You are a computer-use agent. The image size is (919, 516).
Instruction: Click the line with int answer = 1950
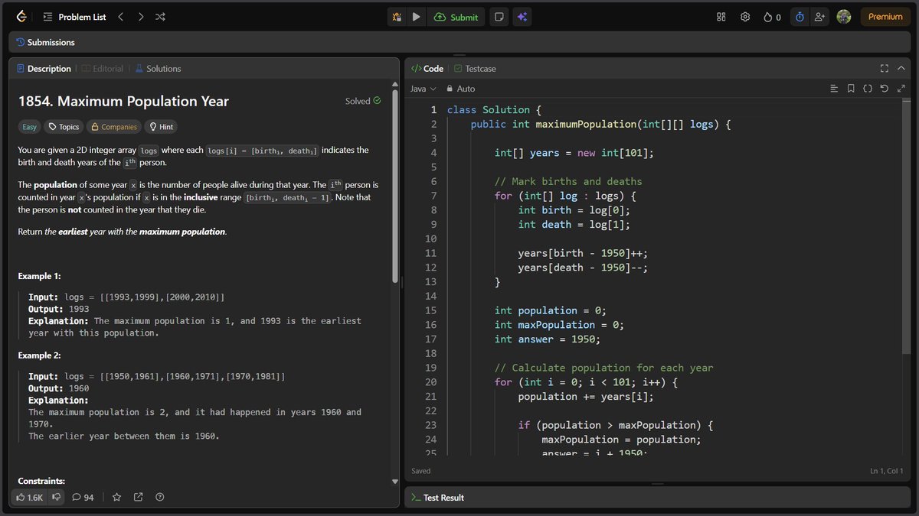[547, 339]
